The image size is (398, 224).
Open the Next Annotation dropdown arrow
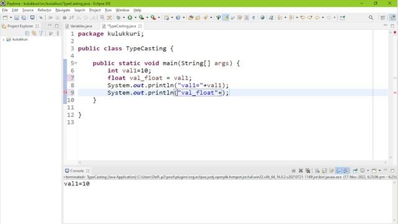(285, 17)
